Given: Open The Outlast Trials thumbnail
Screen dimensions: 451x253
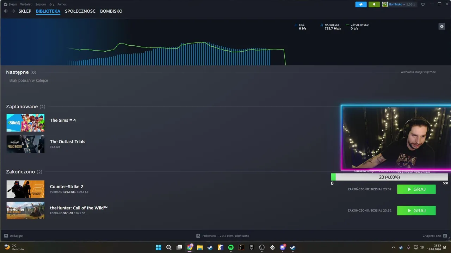Looking at the screenshot, I should coord(25,144).
